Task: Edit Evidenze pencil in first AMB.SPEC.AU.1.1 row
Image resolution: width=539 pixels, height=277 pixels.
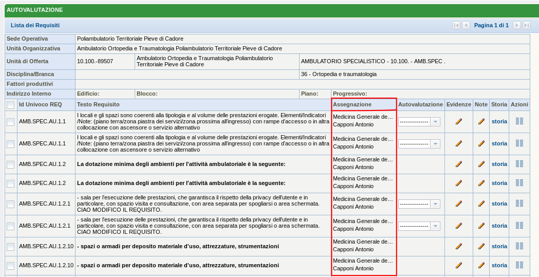Action: (x=458, y=122)
